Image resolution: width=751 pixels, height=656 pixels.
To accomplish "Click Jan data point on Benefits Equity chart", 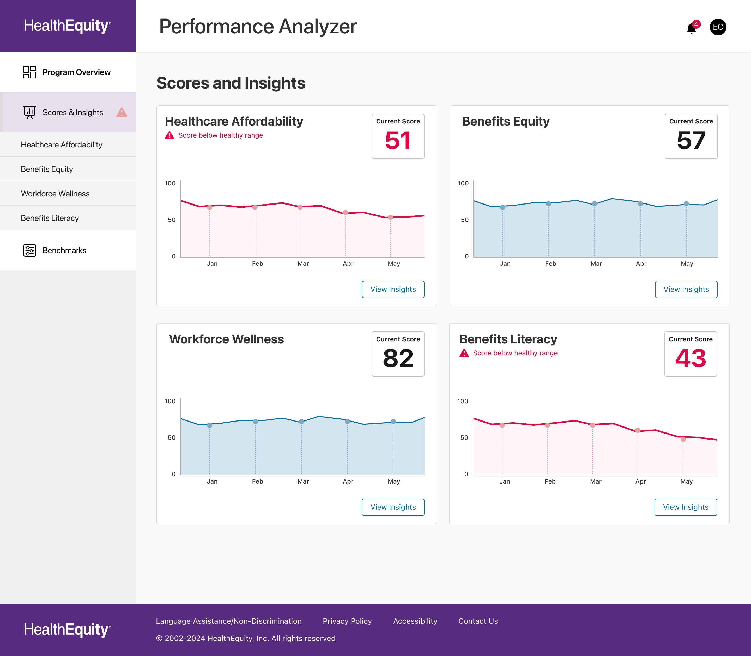I will pos(502,207).
